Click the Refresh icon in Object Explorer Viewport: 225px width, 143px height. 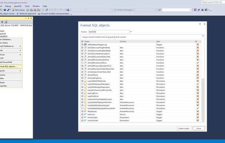click(x=2, y=22)
